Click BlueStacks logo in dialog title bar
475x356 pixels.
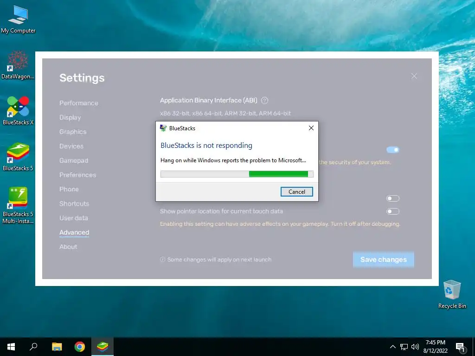click(163, 128)
